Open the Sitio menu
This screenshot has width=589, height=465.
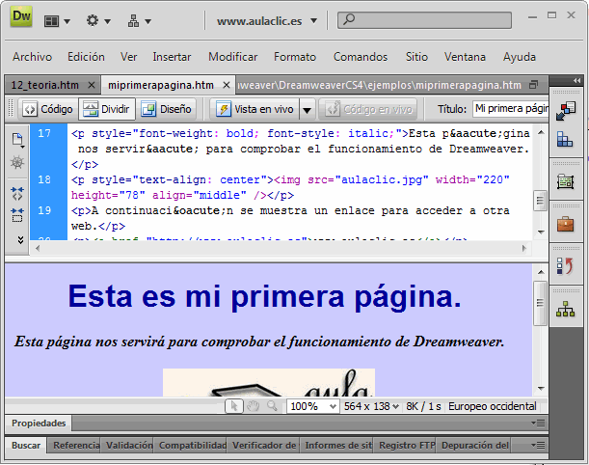click(416, 57)
